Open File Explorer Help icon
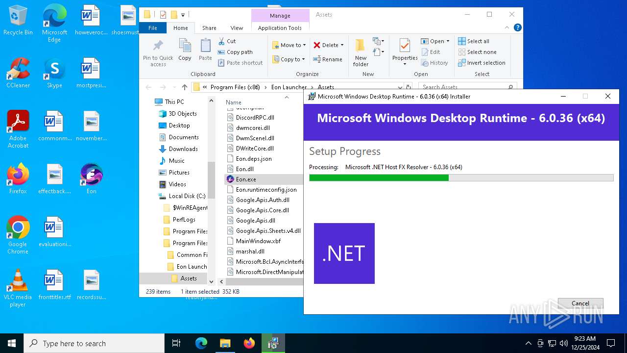This screenshot has width=627, height=353. click(x=518, y=28)
